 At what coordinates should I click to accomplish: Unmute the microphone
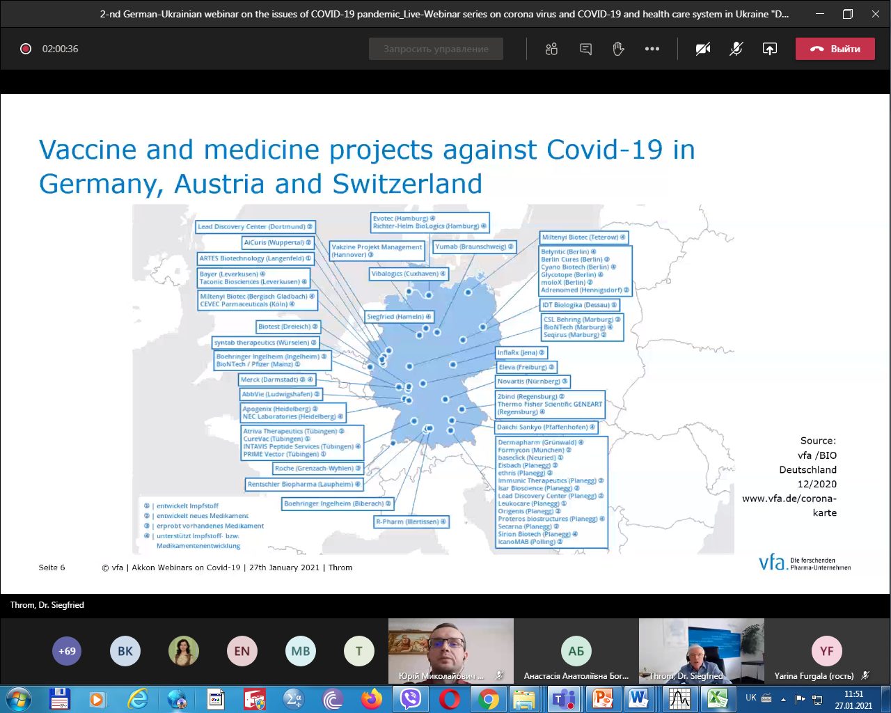pos(736,49)
